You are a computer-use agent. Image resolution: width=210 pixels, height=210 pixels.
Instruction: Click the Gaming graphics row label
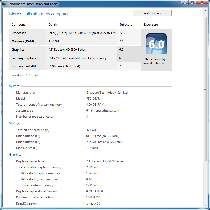24,58
